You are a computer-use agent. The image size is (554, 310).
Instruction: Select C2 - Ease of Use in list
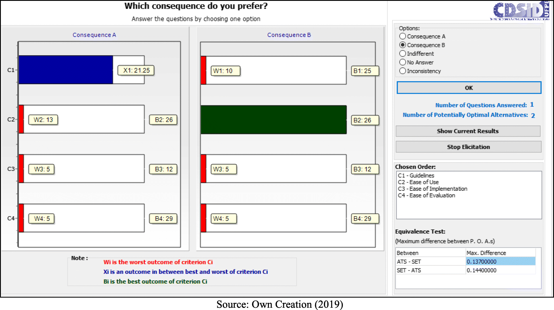[x=418, y=182]
